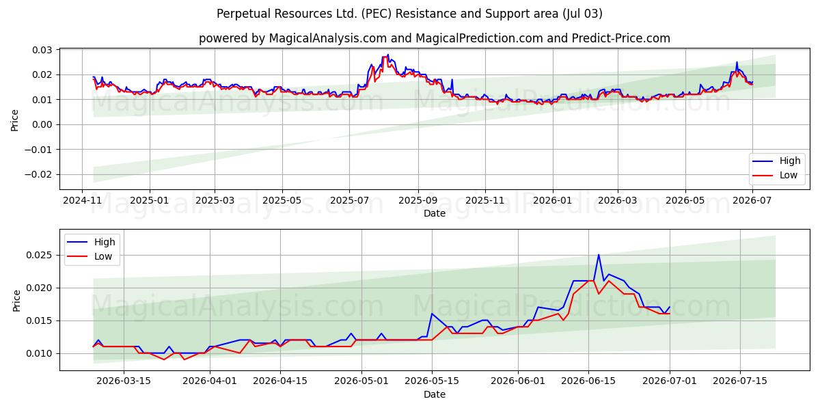Click the 2026-06-15 date label

coord(588,381)
